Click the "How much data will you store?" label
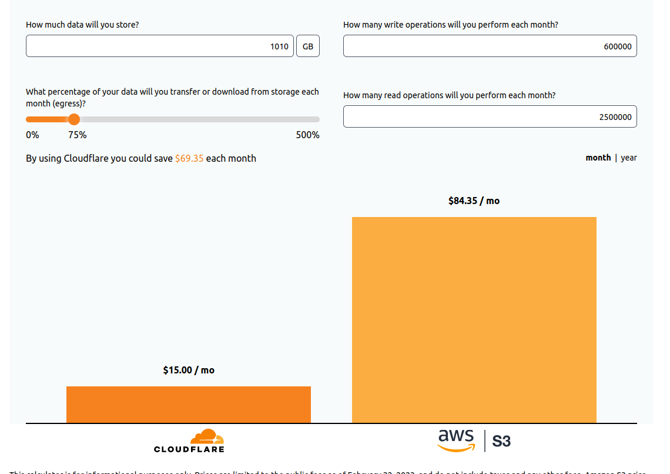The width and height of the screenshot is (670, 474). 82,25
